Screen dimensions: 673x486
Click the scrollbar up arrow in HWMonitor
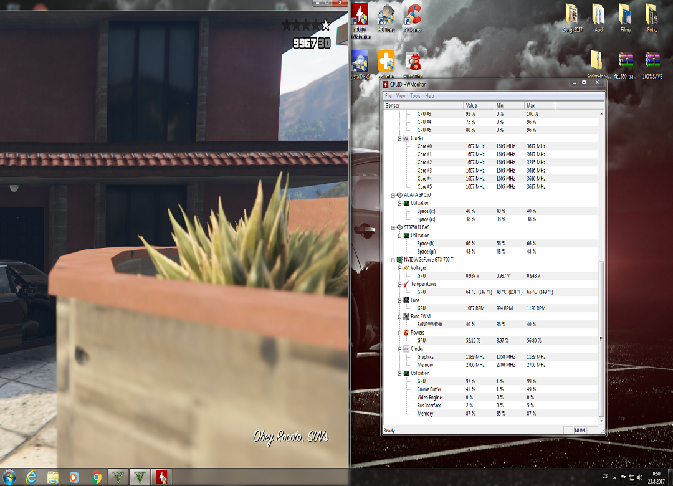pyautogui.click(x=601, y=114)
